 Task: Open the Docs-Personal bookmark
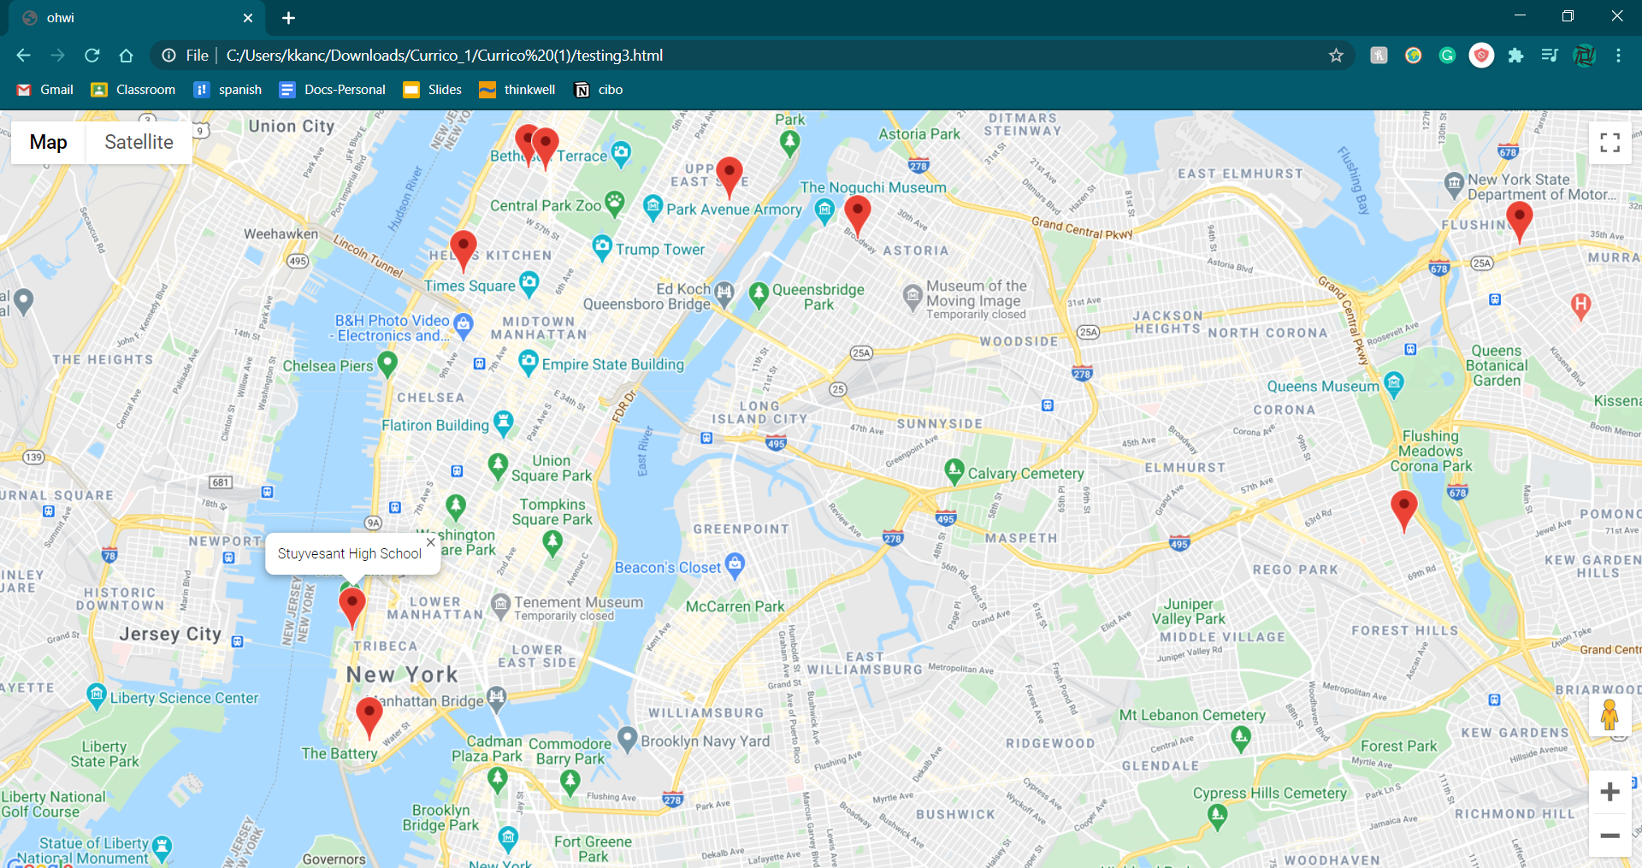333,90
